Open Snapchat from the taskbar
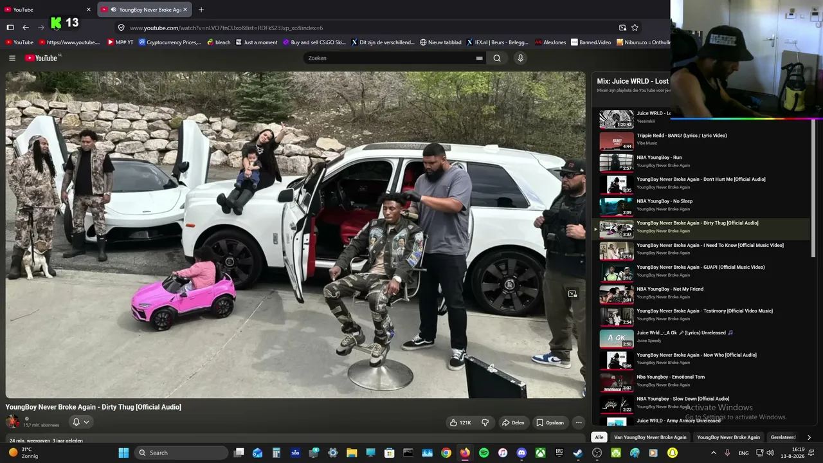The width and height of the screenshot is (823, 463). 672,453
